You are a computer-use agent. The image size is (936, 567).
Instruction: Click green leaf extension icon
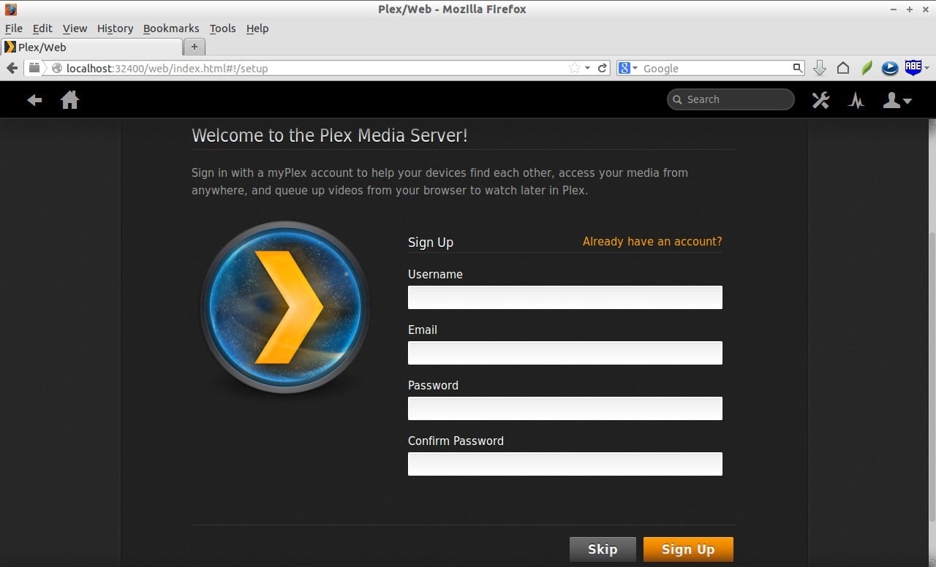(x=867, y=68)
